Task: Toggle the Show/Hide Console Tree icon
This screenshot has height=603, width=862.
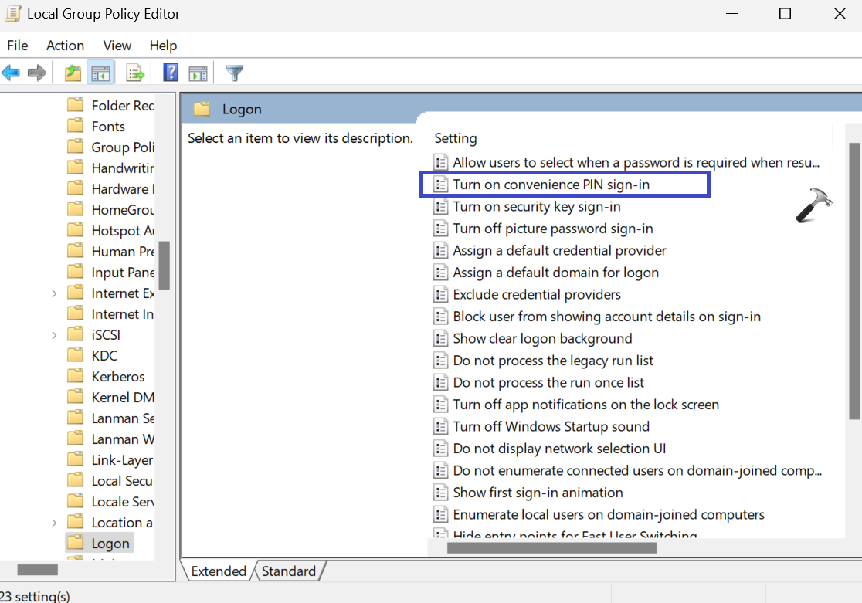Action: click(100, 73)
